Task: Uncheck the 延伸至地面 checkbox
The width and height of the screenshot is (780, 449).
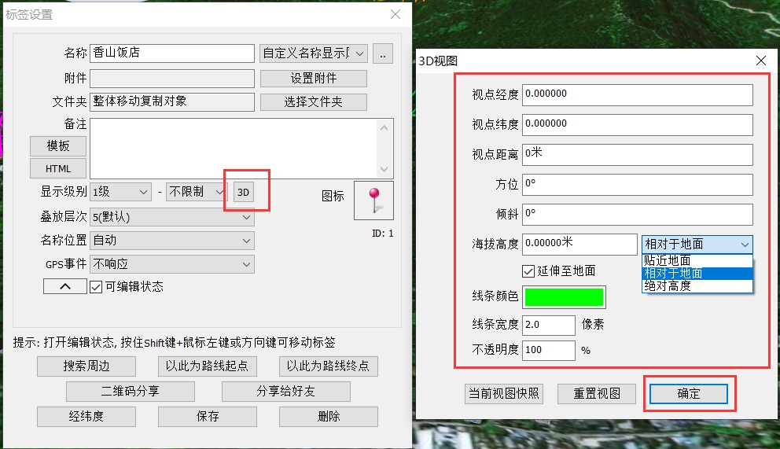Action: 529,271
